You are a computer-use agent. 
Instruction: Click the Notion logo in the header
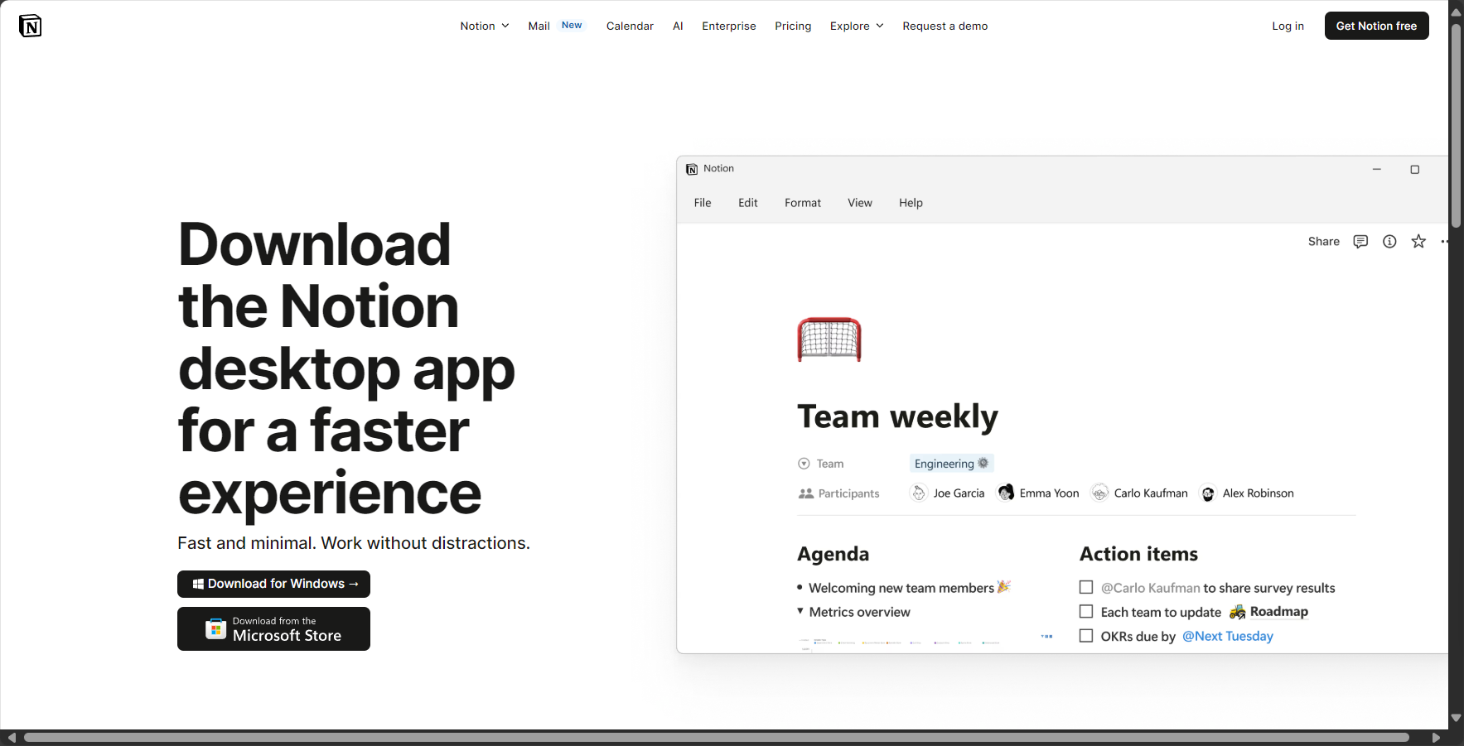[30, 26]
